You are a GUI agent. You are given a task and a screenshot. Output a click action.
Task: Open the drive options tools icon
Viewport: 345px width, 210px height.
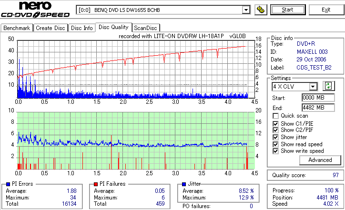click(x=261, y=10)
